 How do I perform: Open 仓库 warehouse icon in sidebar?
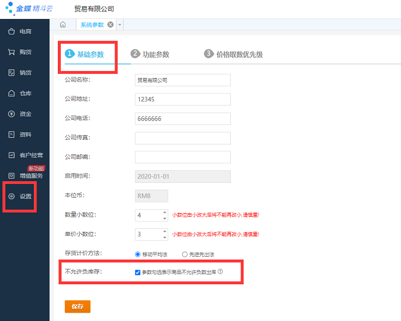pos(11,93)
